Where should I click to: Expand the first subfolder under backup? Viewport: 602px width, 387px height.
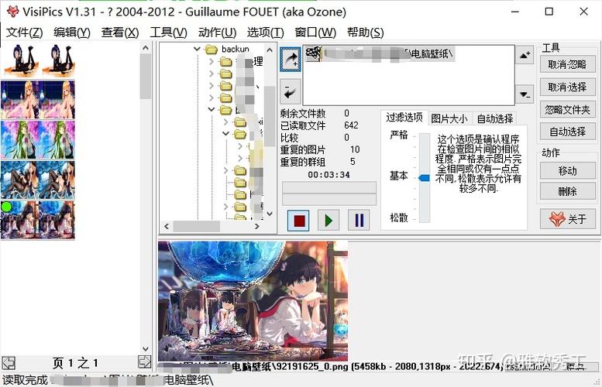click(x=212, y=61)
